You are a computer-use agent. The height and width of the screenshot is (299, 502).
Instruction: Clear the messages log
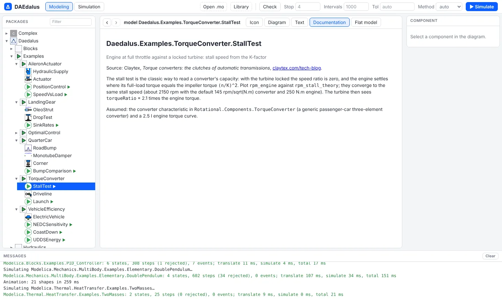[x=490, y=256]
